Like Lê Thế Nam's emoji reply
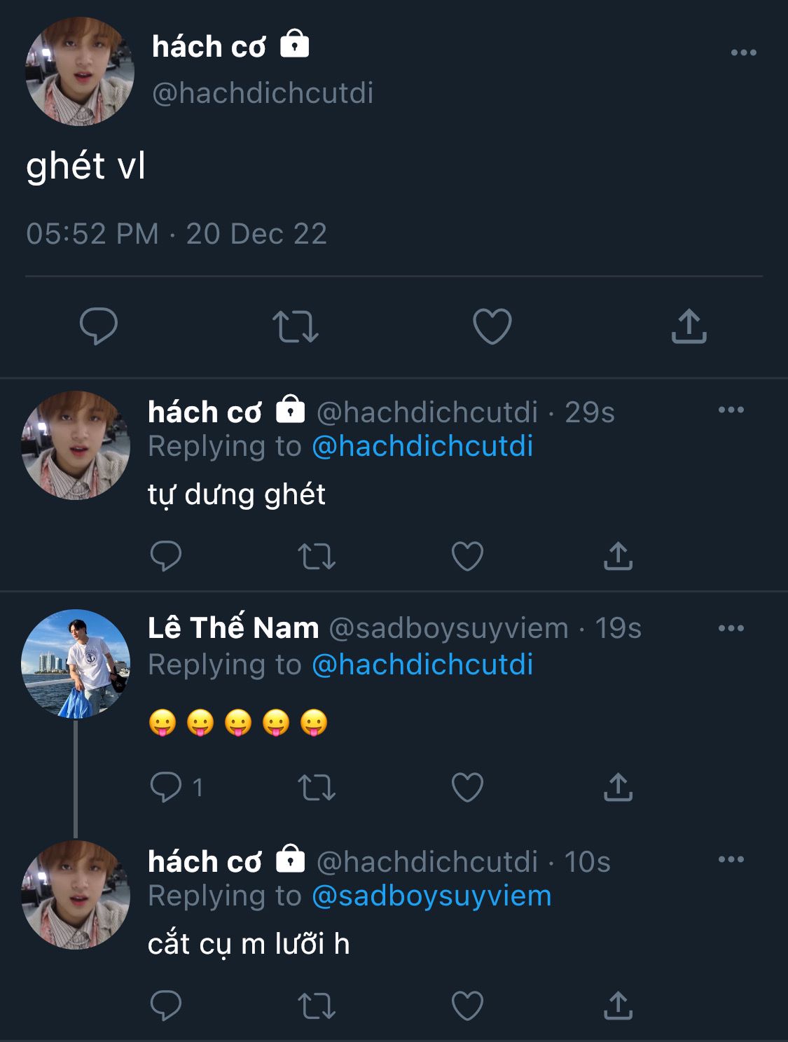The width and height of the screenshot is (788, 1042). pos(467,787)
